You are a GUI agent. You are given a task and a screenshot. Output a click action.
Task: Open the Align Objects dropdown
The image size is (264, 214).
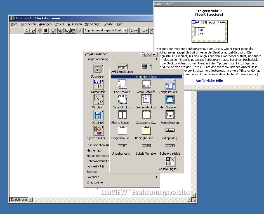[x=134, y=31]
